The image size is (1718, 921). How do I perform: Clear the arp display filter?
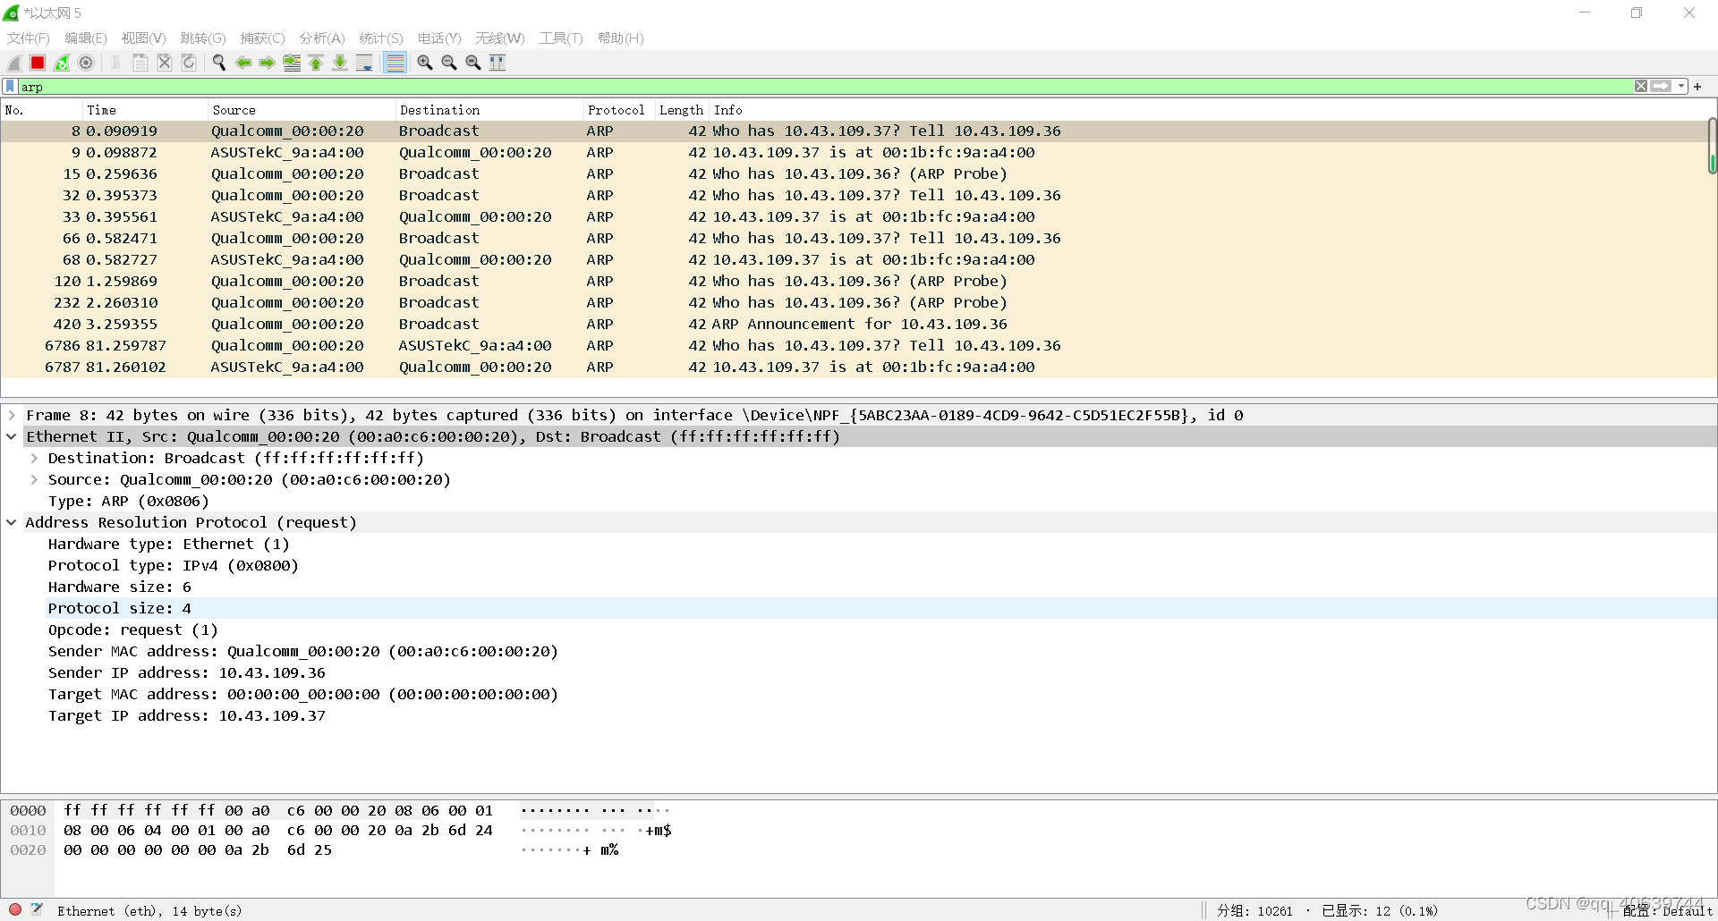[1640, 87]
